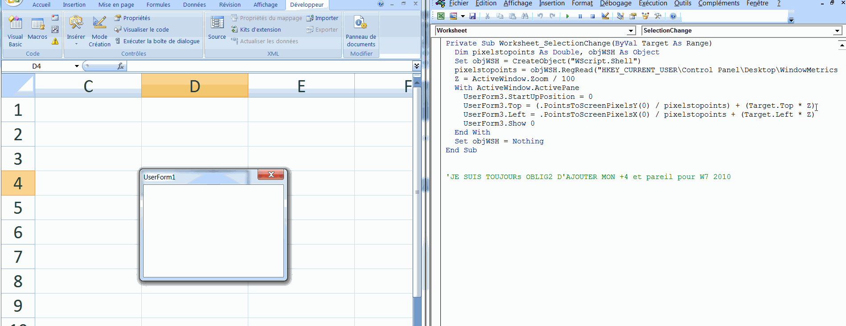Click the Name Box field D4
The height and width of the screenshot is (326, 846).
point(37,66)
